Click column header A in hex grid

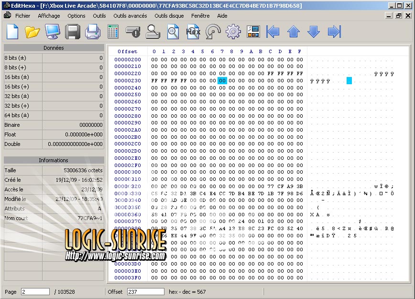(251, 51)
